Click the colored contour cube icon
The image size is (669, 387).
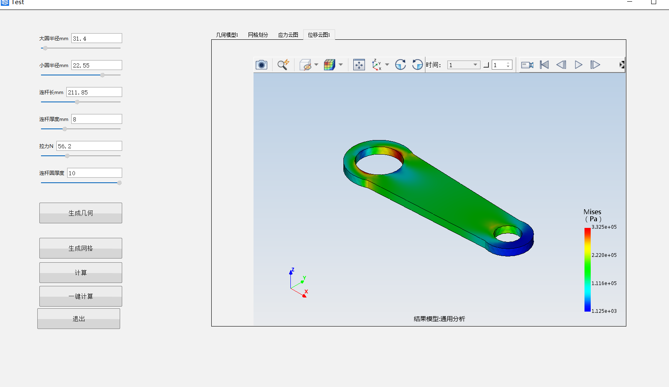click(x=329, y=65)
